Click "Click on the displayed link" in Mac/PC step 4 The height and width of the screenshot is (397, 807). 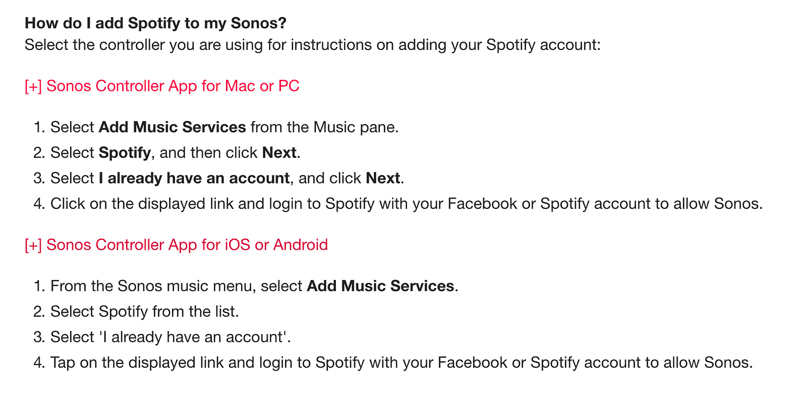[x=142, y=204]
